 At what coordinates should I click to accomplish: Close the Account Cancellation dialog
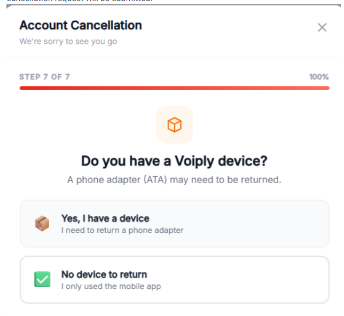point(322,28)
